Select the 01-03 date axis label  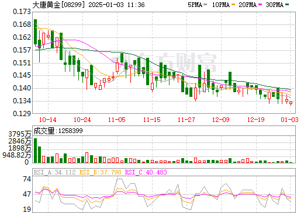click(290, 120)
